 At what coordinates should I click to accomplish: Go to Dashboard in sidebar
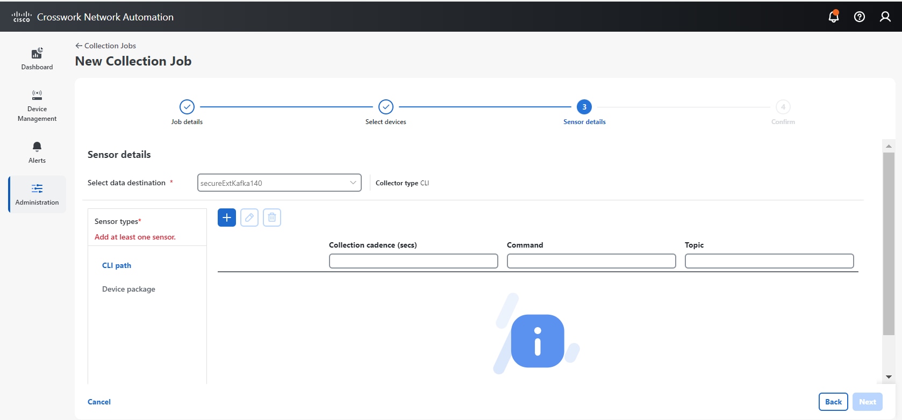pos(37,59)
